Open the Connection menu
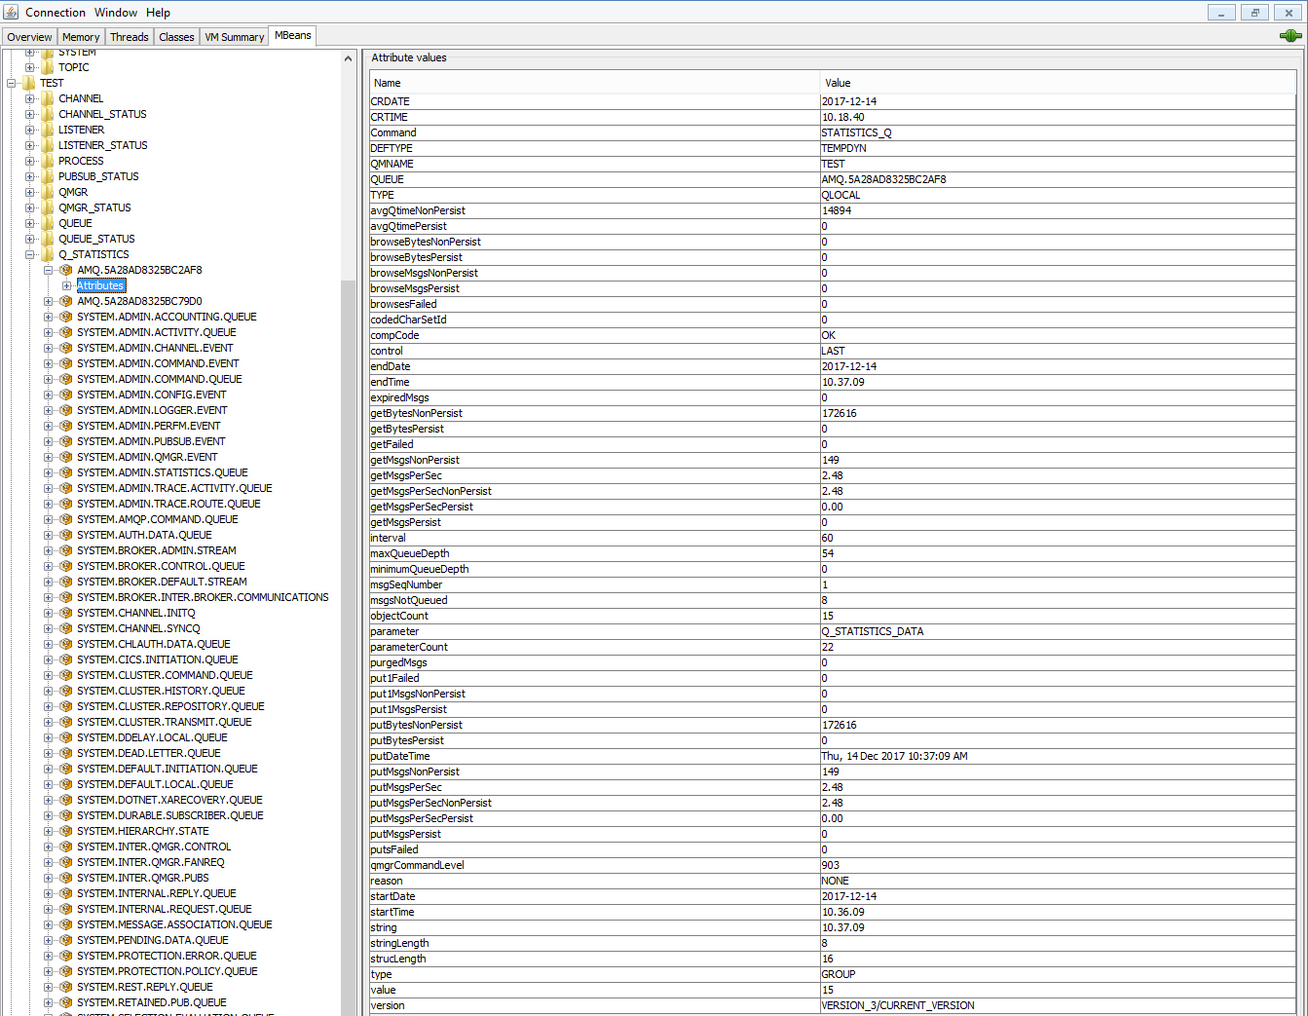The image size is (1308, 1016). point(56,13)
